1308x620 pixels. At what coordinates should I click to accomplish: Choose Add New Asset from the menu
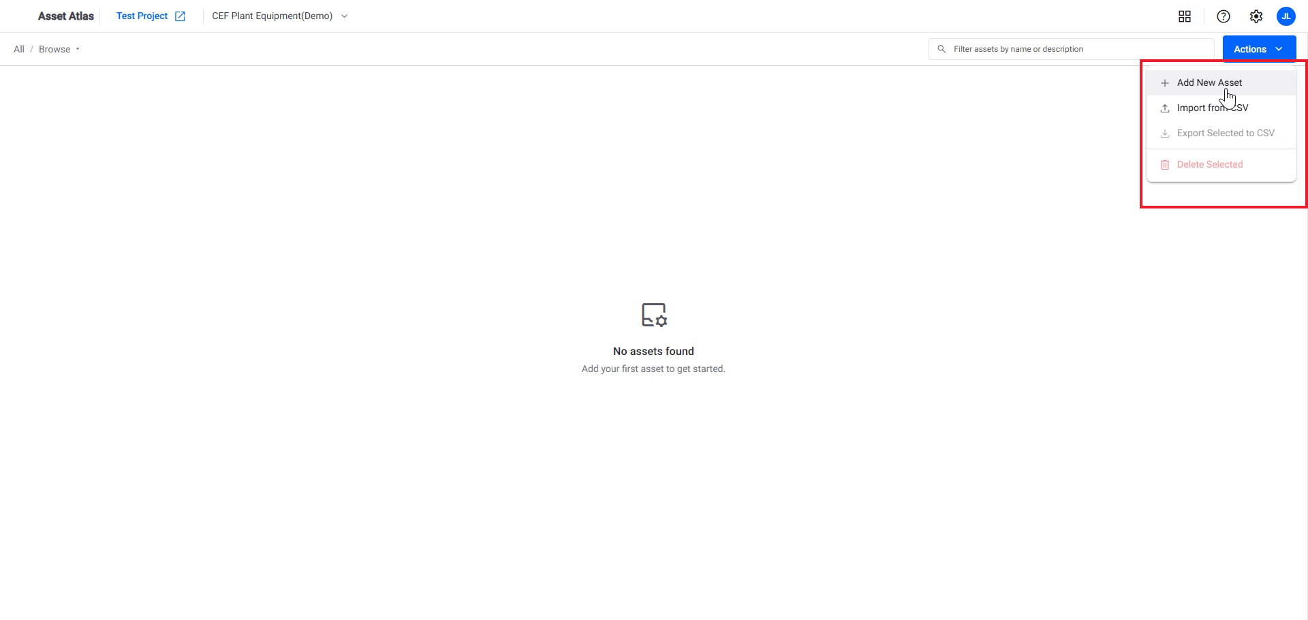tap(1221, 82)
